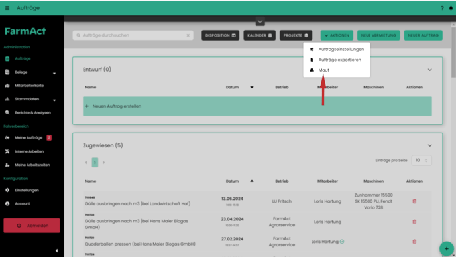The image size is (456, 257).
Task: Click the Kalender button
Action: (x=259, y=35)
